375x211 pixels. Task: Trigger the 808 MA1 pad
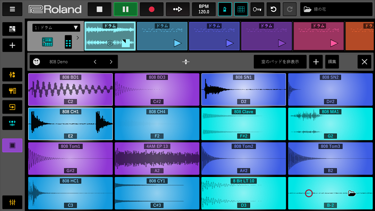[x=330, y=124]
